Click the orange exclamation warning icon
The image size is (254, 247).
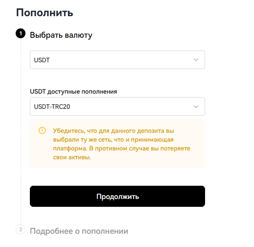pos(42,130)
